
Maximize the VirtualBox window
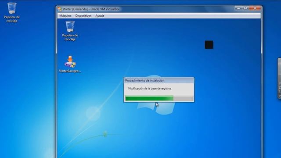245,8
